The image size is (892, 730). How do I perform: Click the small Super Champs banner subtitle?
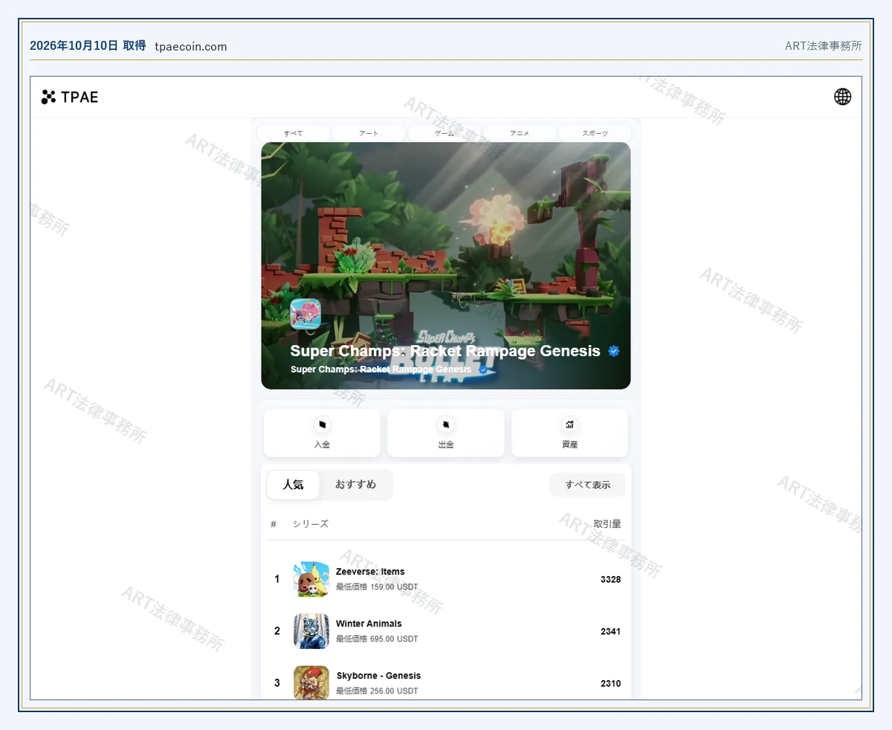(x=381, y=369)
